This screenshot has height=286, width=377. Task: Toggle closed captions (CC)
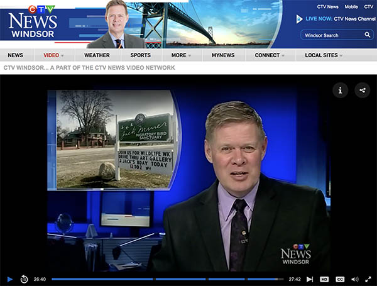coord(340,279)
